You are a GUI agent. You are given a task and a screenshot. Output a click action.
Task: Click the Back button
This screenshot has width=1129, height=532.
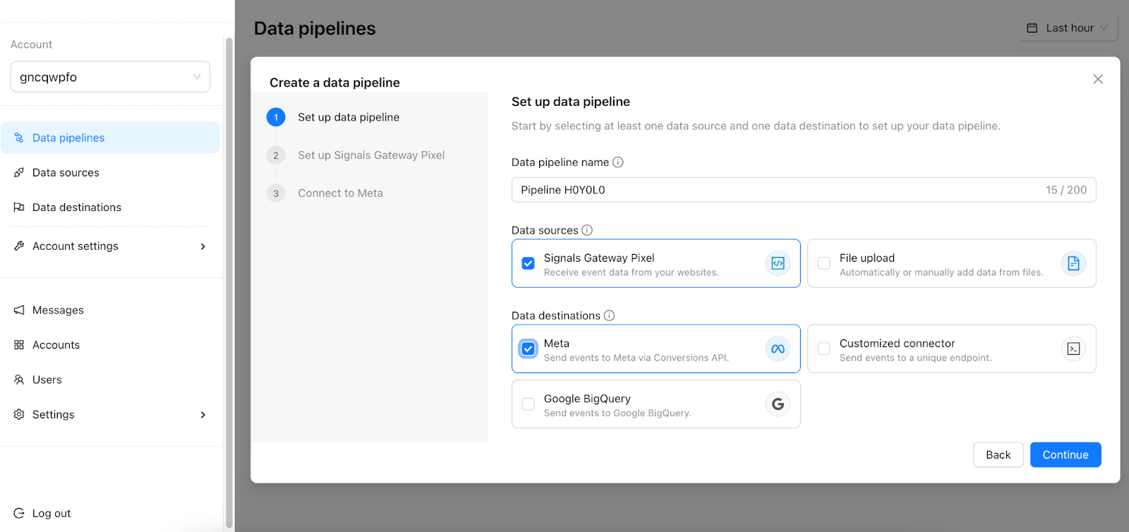998,455
